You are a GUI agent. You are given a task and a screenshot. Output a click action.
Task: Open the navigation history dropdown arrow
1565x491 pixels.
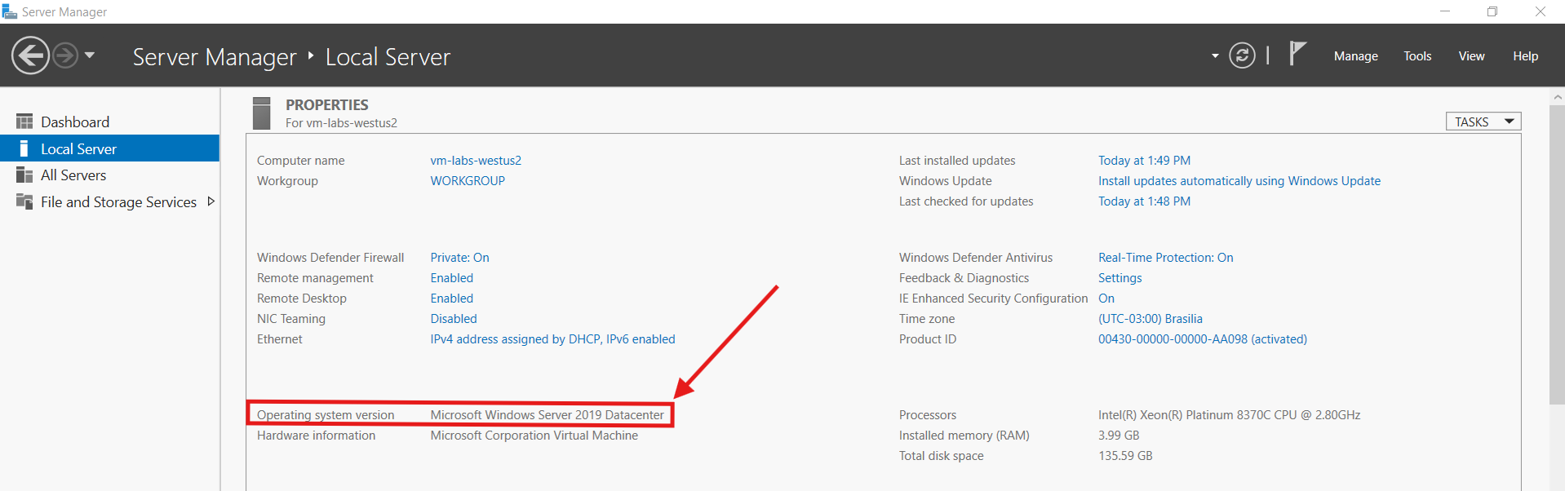click(90, 55)
